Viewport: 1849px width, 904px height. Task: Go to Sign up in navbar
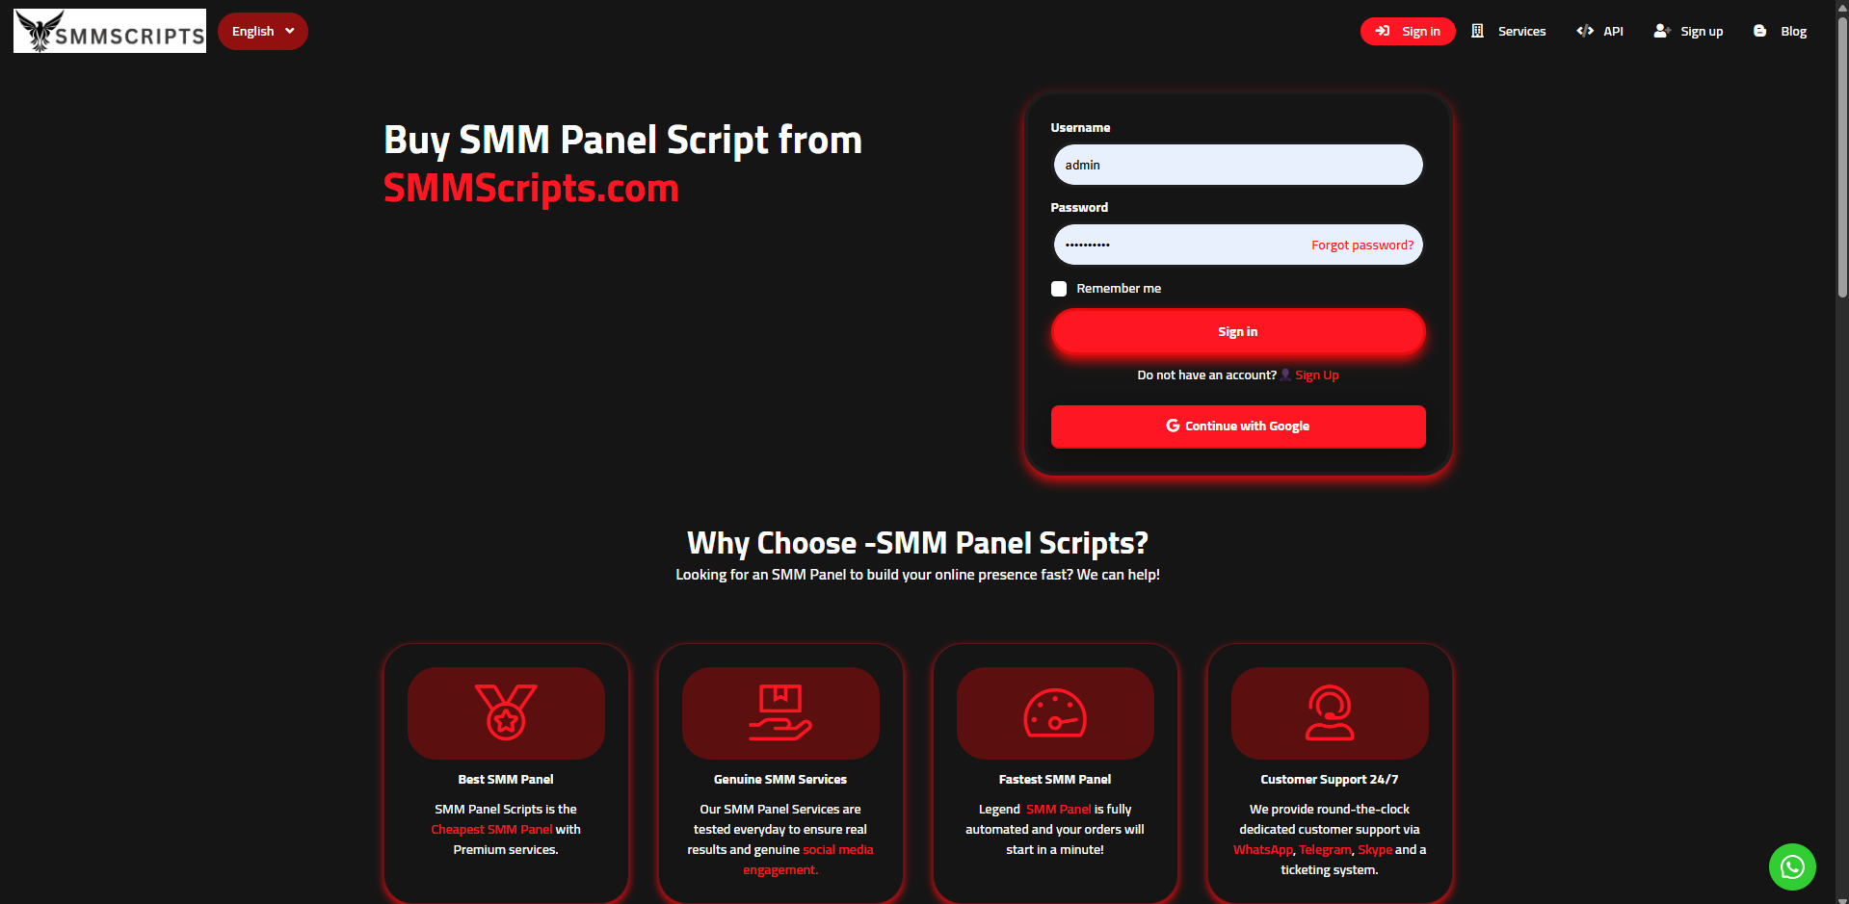(1701, 31)
